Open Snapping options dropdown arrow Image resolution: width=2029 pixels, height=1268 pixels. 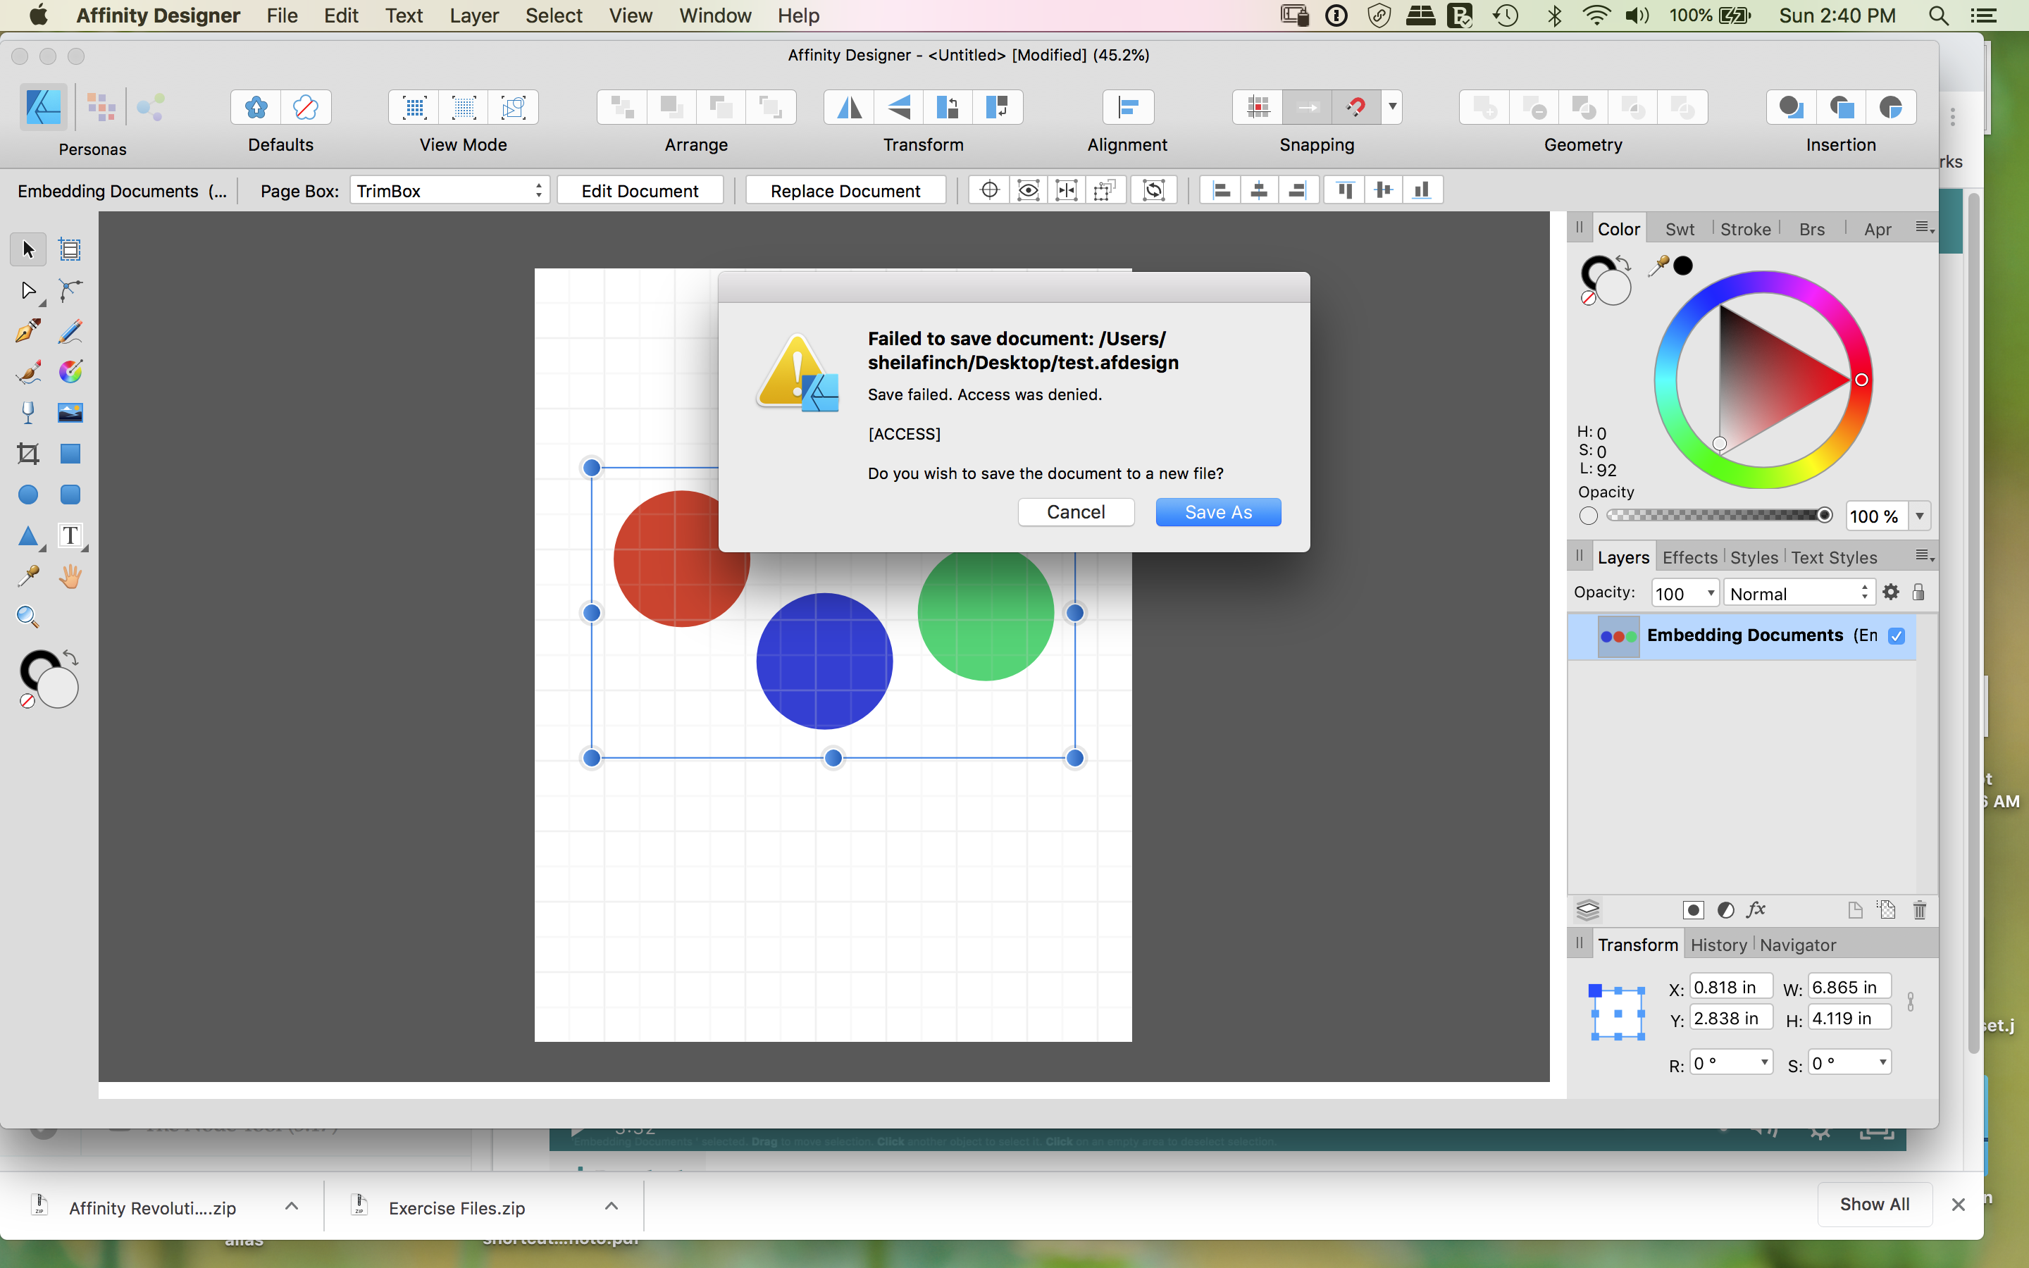tap(1393, 107)
